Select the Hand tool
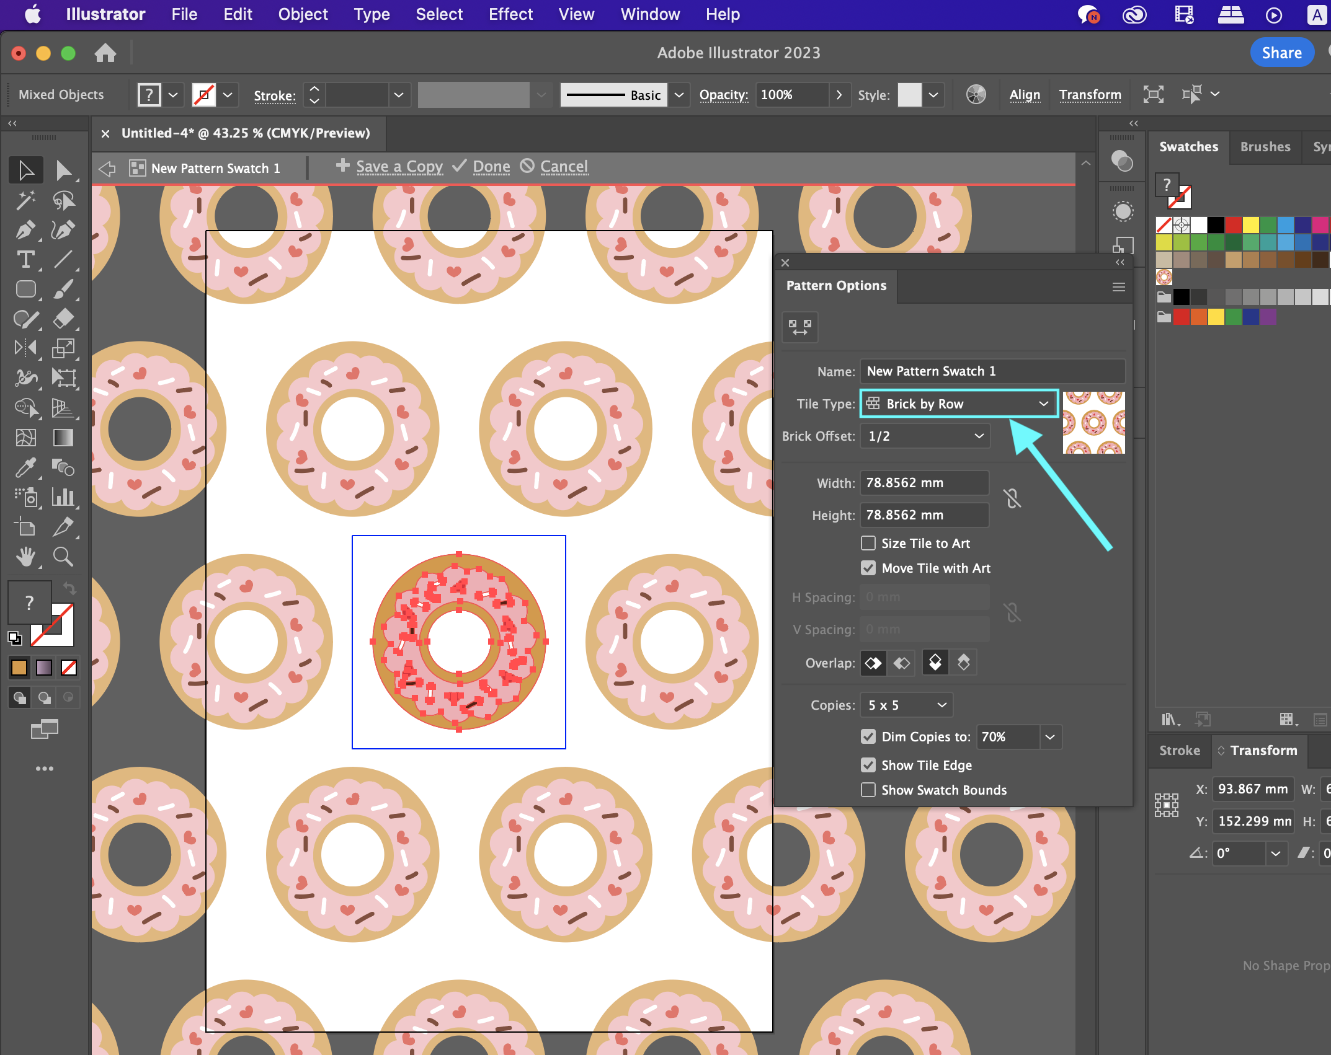The width and height of the screenshot is (1331, 1055). click(x=25, y=557)
